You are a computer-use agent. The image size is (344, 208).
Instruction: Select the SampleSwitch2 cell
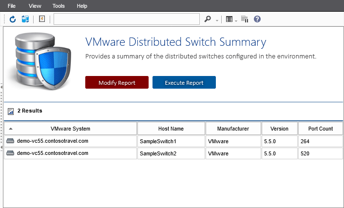point(171,153)
